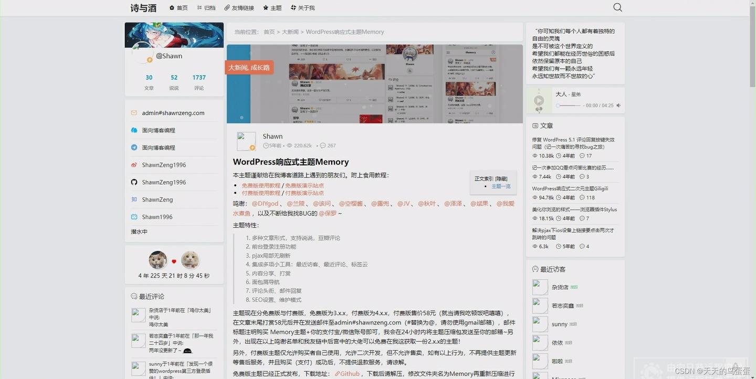Image resolution: width=756 pixels, height=379 pixels.
Task: Click the 文章 panel header icon
Action: [x=535, y=125]
